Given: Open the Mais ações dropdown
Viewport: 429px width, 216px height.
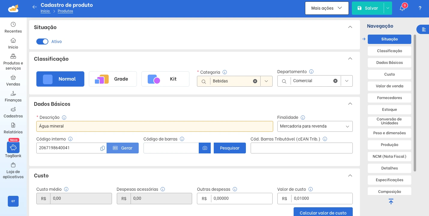Looking at the screenshot, I should [x=327, y=8].
